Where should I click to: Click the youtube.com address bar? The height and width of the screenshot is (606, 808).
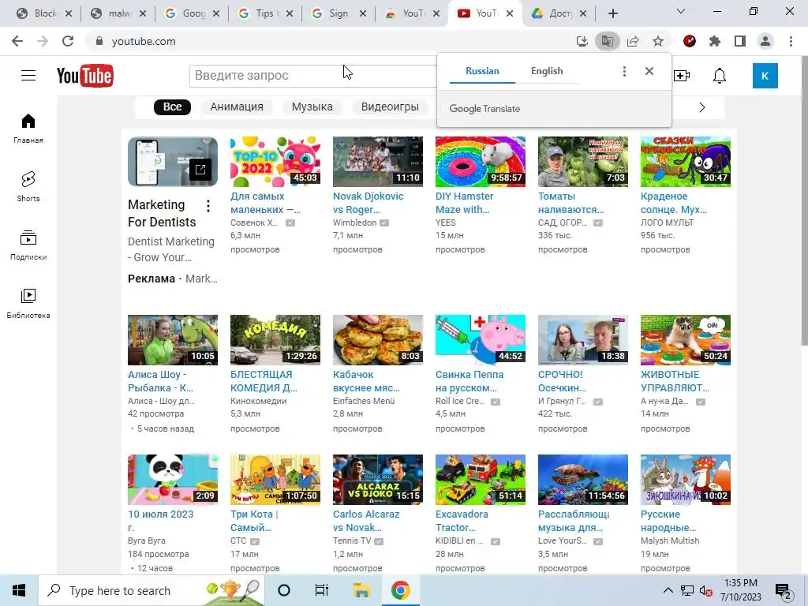pyautogui.click(x=330, y=41)
